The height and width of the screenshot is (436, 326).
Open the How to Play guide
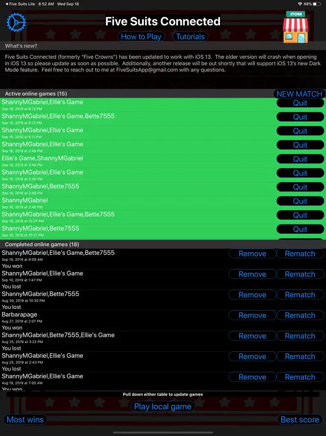pyautogui.click(x=141, y=37)
